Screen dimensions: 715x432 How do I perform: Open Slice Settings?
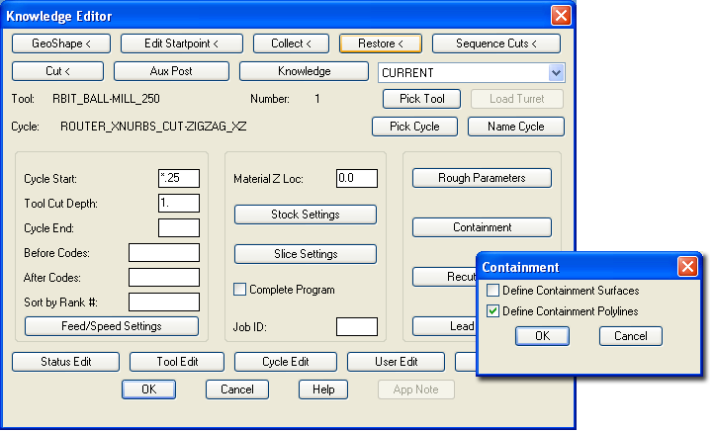[306, 254]
